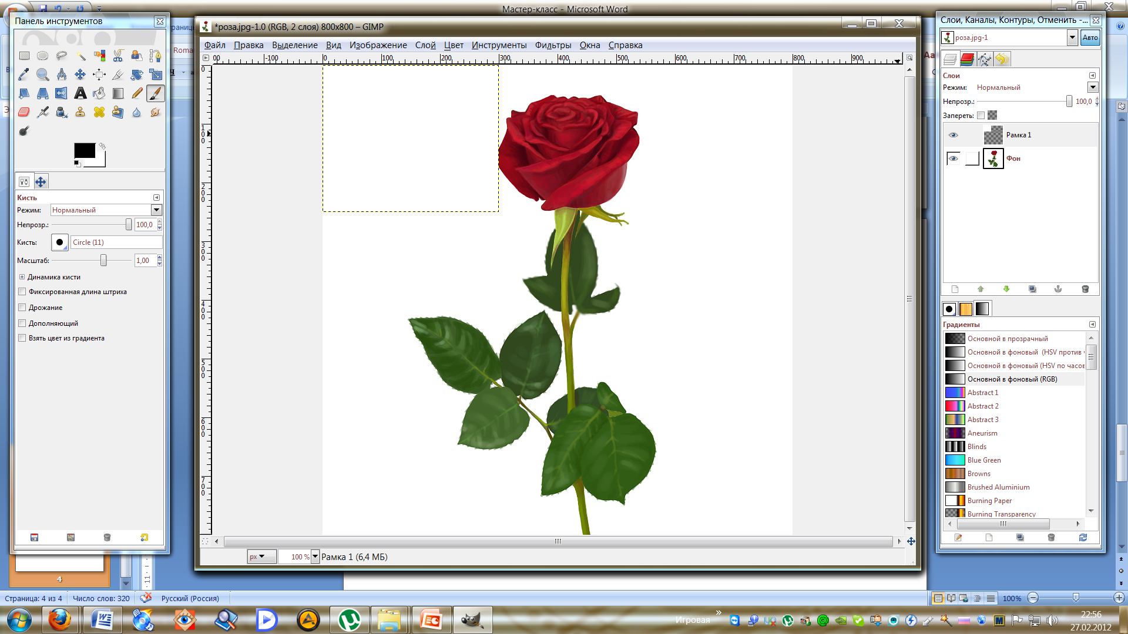The image size is (1128, 634).
Task: Expand the Режим layer blending dropdown
Action: pyautogui.click(x=1092, y=87)
